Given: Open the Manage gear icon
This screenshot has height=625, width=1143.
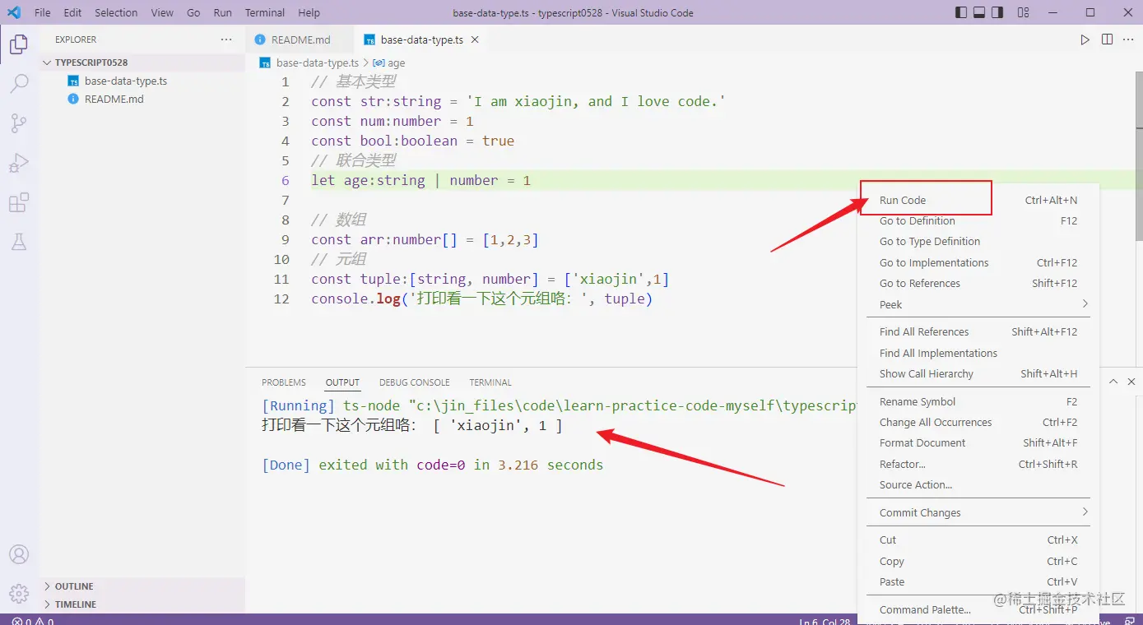Looking at the screenshot, I should [19, 593].
